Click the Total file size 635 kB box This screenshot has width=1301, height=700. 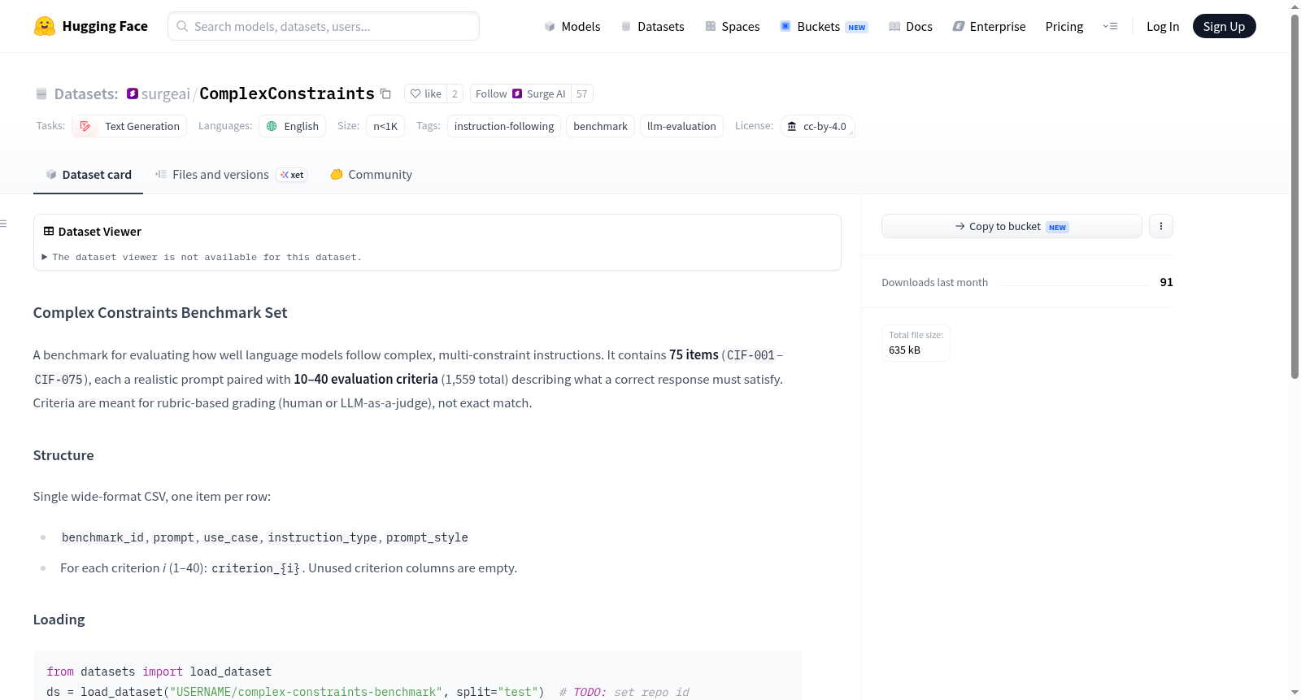click(x=916, y=342)
